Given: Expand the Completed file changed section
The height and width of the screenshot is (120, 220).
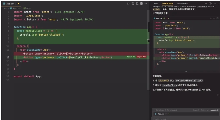Looking at the screenshot, I should (x=165, y=110).
